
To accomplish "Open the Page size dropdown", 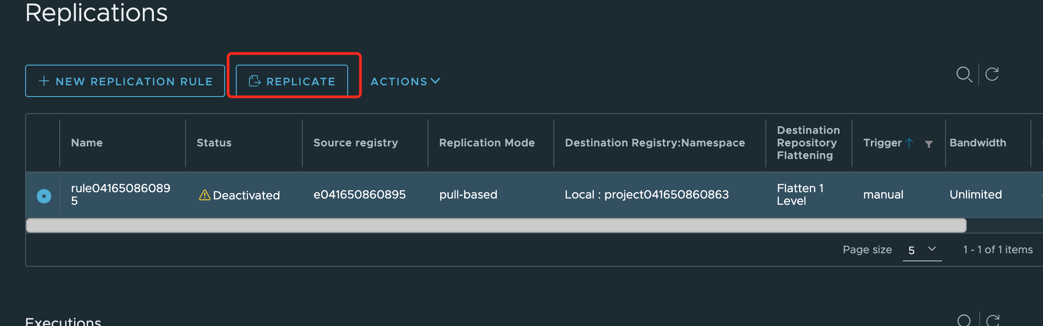I will coord(921,250).
